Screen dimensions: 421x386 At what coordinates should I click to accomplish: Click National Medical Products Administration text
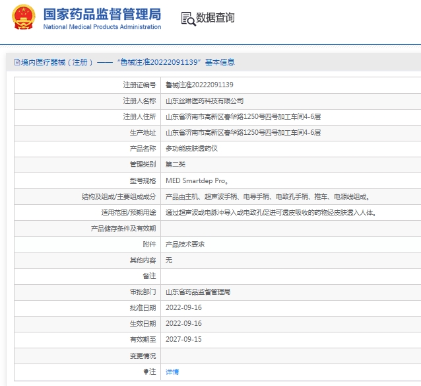click(102, 27)
